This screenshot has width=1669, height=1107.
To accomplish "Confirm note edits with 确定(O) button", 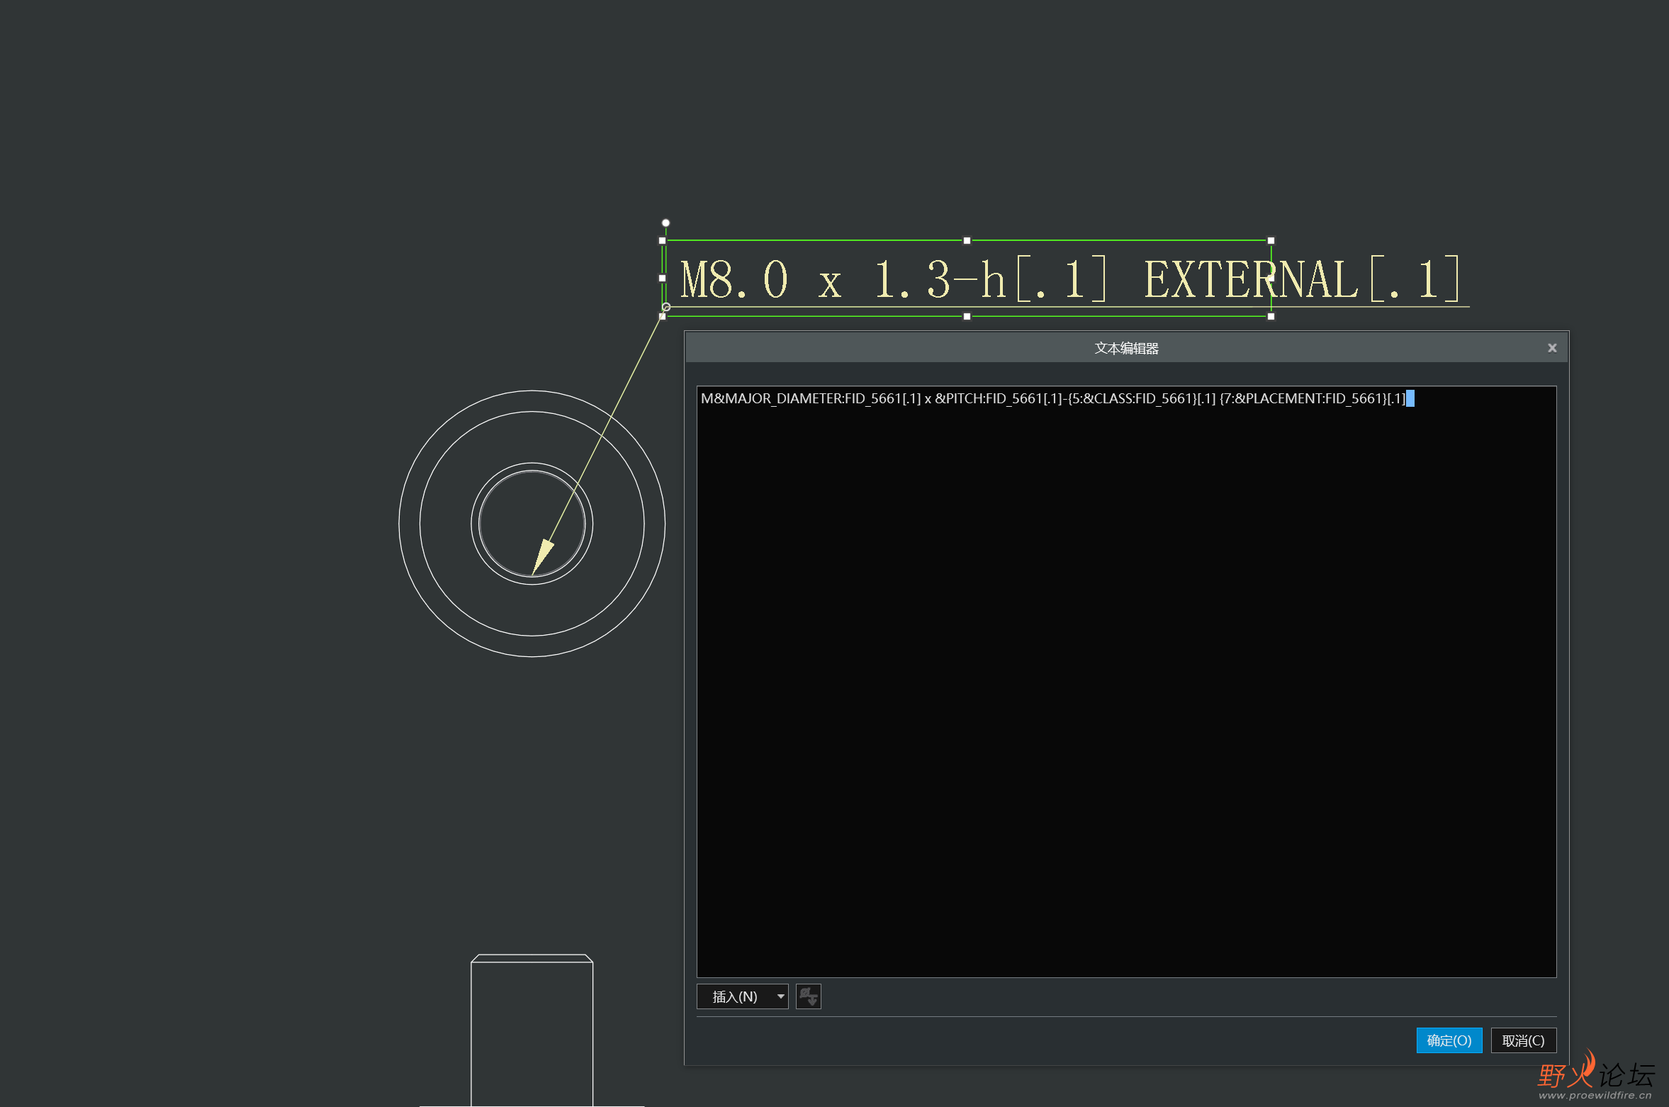I will [x=1449, y=1040].
